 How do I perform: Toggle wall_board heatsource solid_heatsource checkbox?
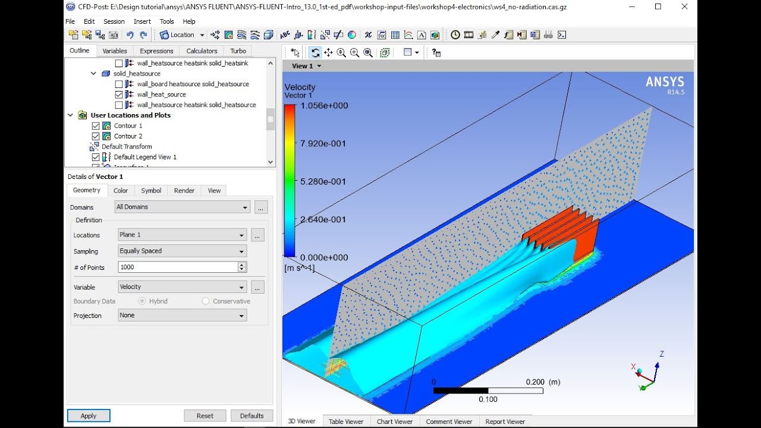[x=119, y=84]
